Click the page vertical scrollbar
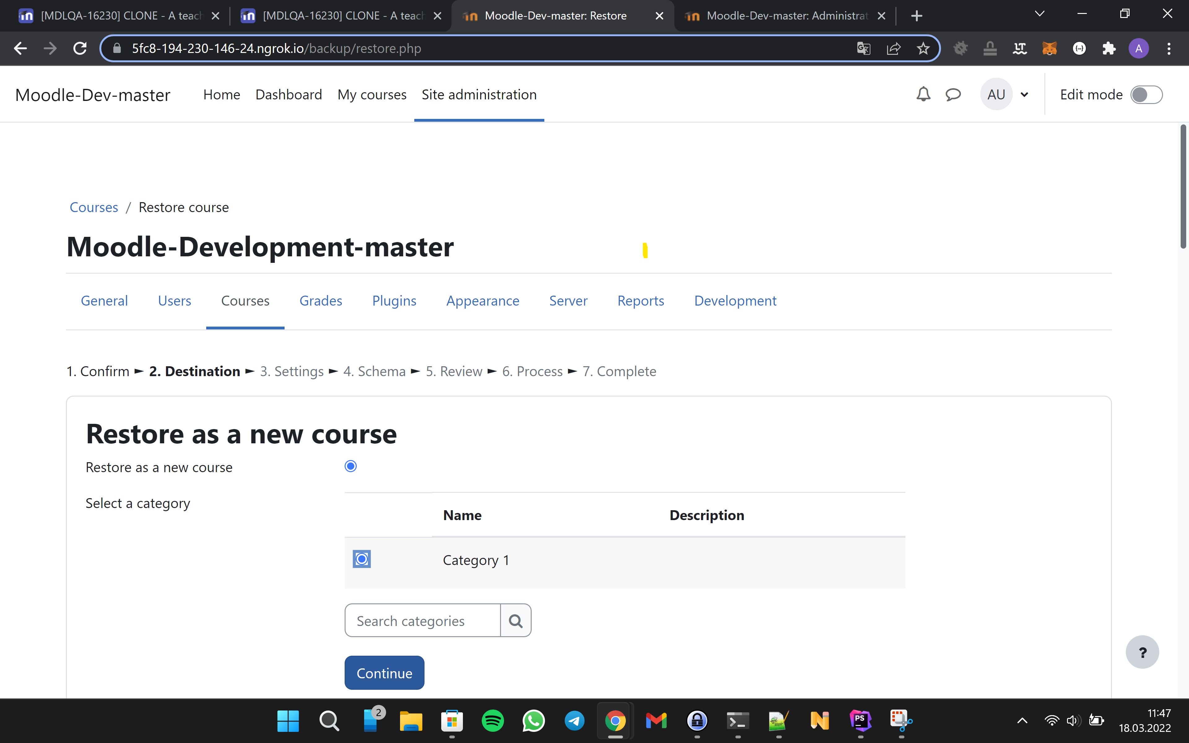This screenshot has height=743, width=1189. 1182,187
